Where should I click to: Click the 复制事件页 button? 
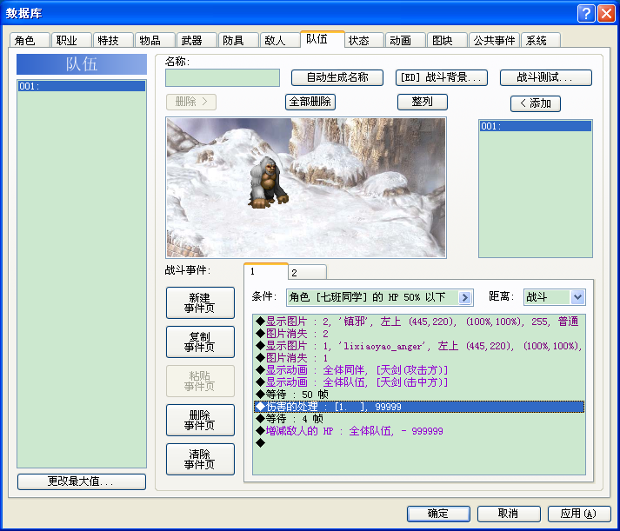click(201, 342)
